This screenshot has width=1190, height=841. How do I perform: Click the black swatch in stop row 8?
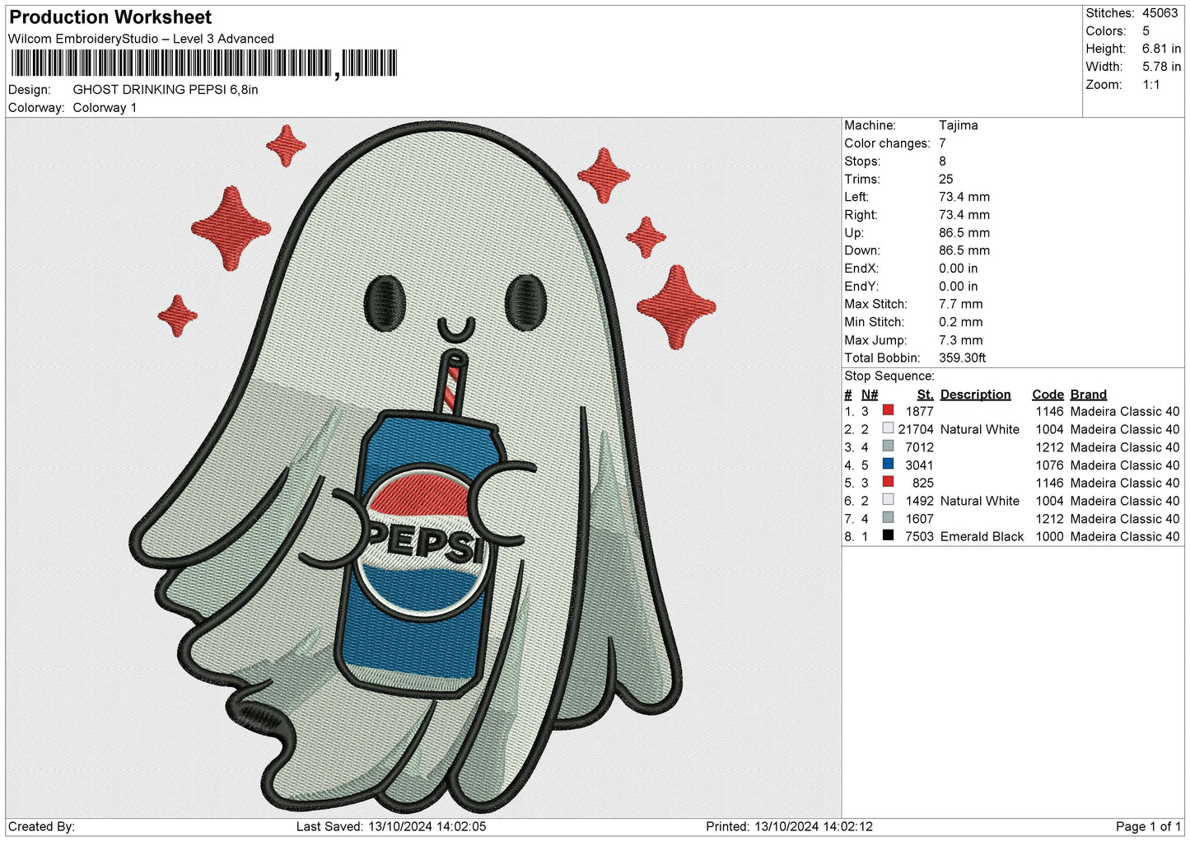point(888,535)
